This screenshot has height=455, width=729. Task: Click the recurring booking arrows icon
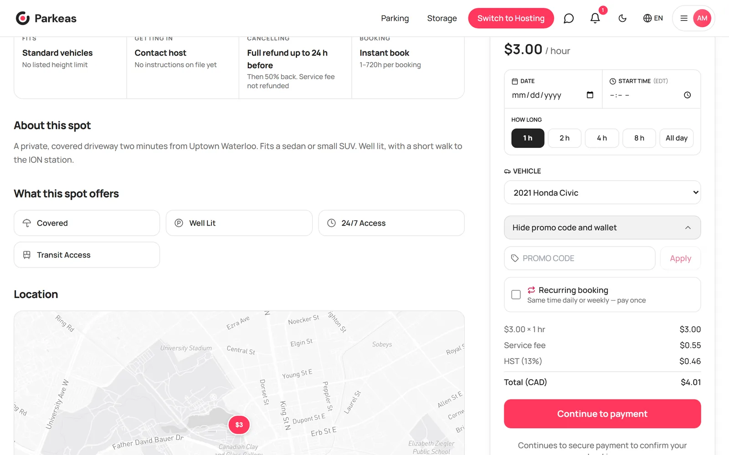point(531,290)
